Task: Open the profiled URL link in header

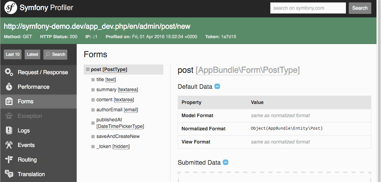Action: [97, 26]
